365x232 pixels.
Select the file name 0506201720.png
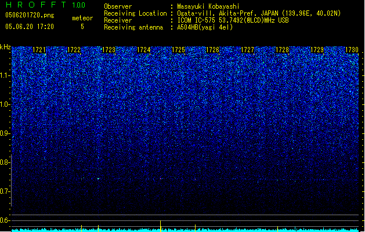[x=30, y=15]
